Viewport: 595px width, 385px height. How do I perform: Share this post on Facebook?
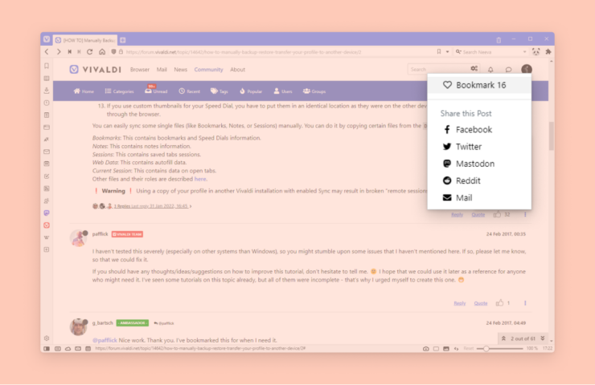(467, 130)
